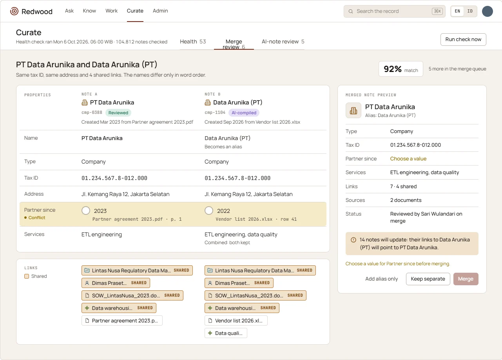The width and height of the screenshot is (502, 360).
Task: Click the document icon on Note A's SOW_LintasNusa chip
Action: pyautogui.click(x=87, y=295)
